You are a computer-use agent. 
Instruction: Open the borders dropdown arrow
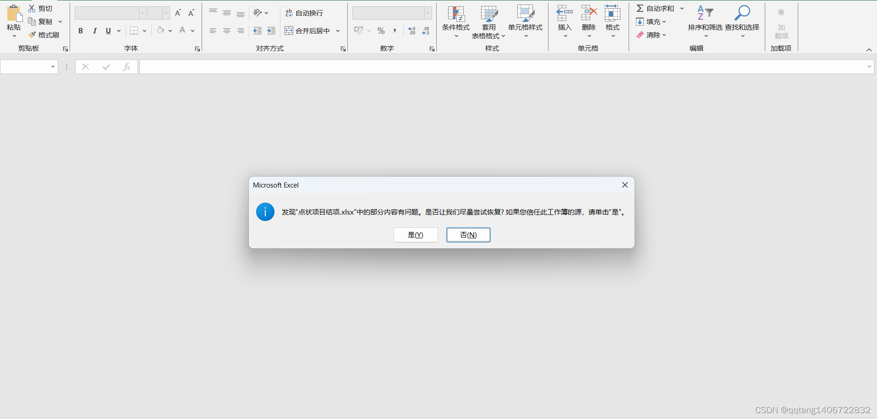click(144, 31)
